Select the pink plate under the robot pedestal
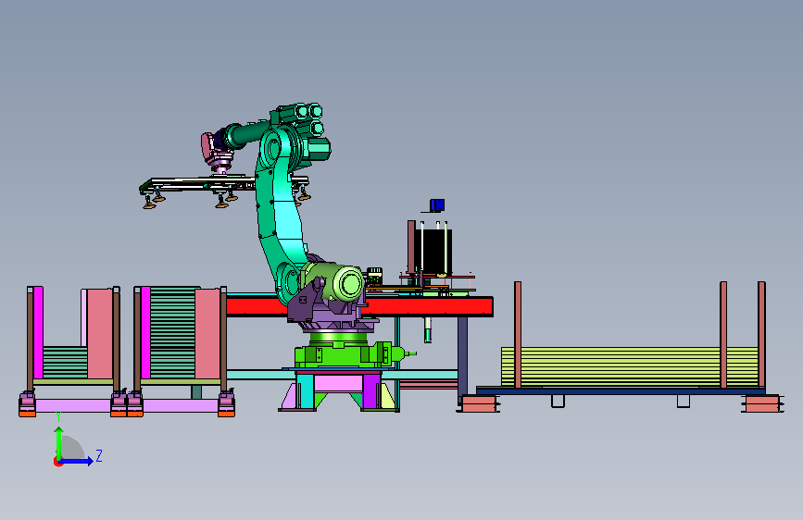The image size is (803, 520). [338, 383]
